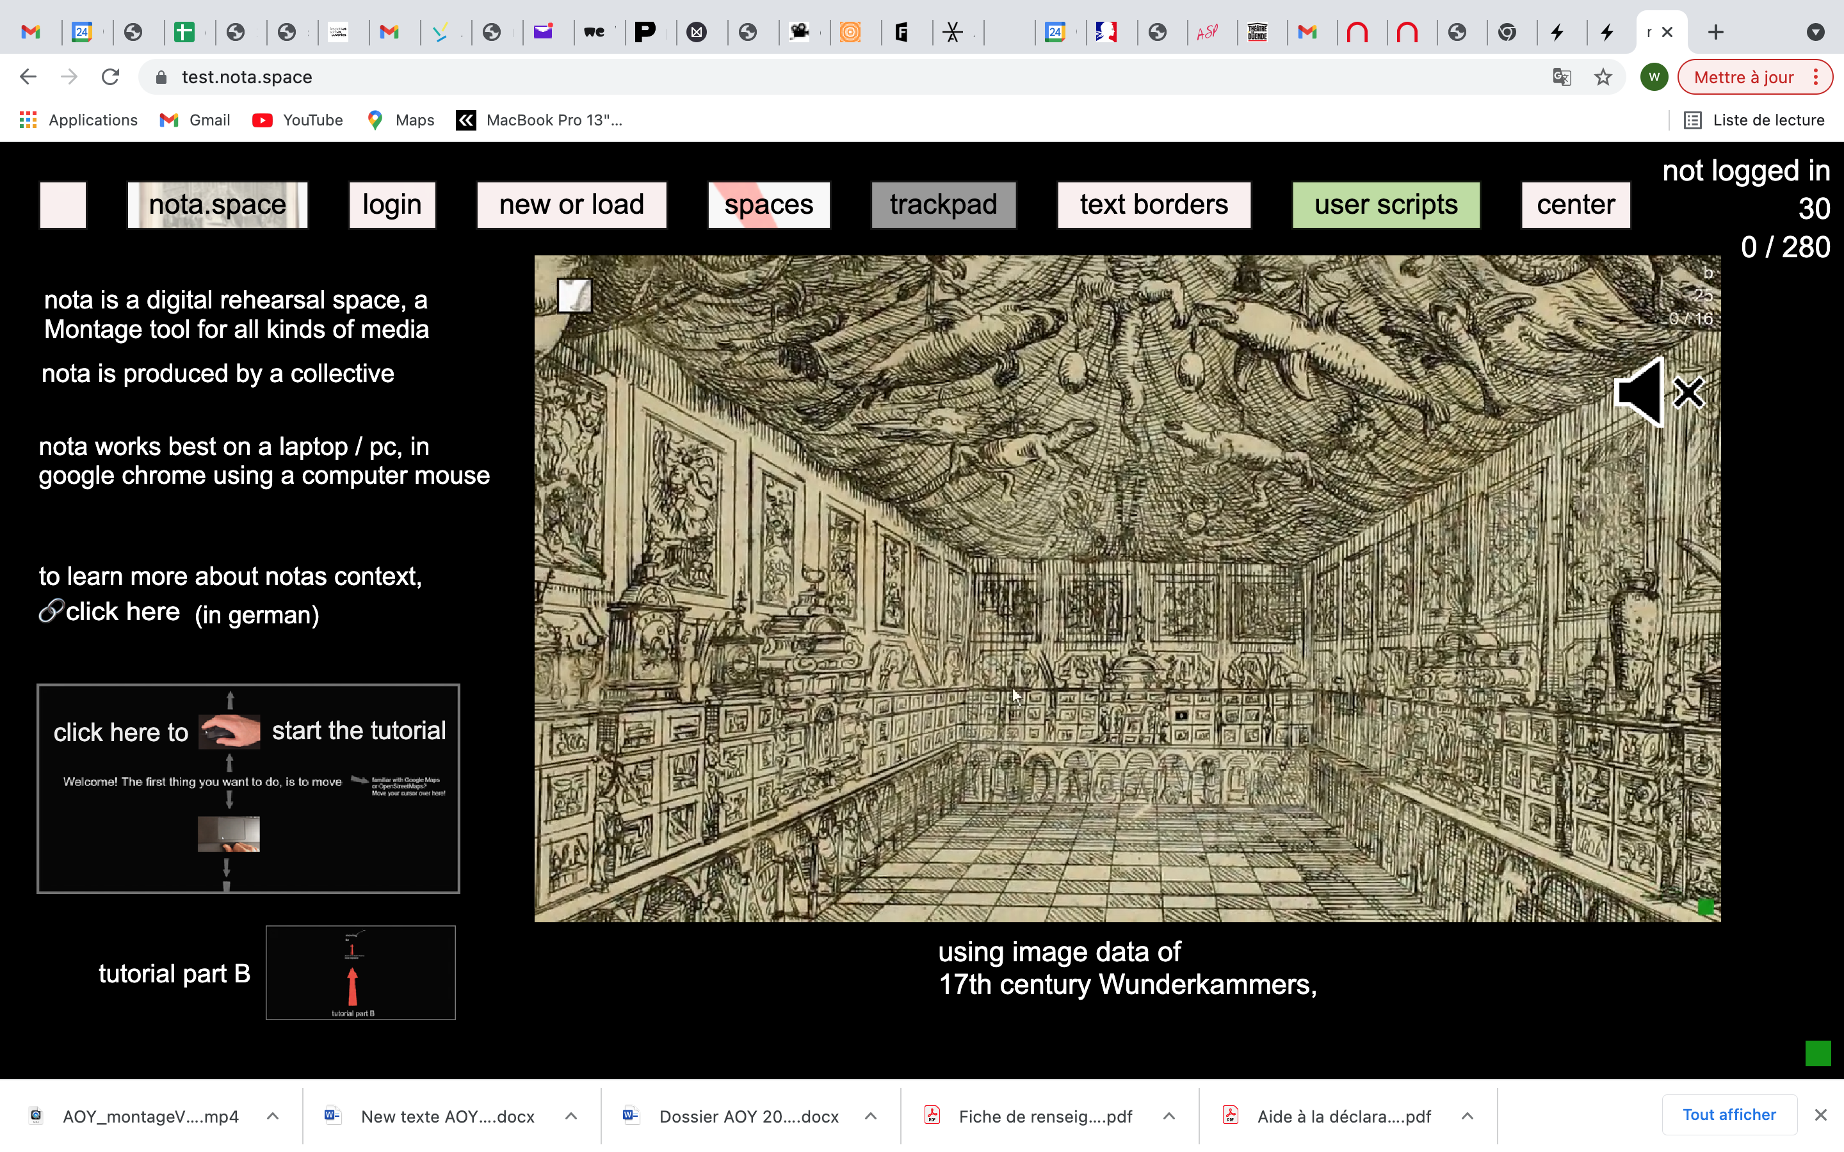Screen dimensions: 1844x1152
Task: Open the Chrome profile avatar
Action: [1653, 77]
